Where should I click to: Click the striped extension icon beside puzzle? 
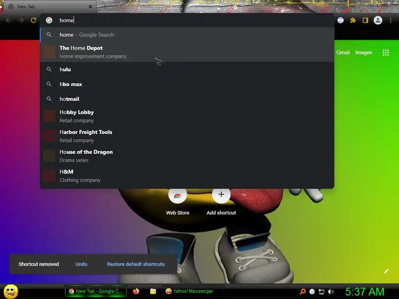coord(341,20)
